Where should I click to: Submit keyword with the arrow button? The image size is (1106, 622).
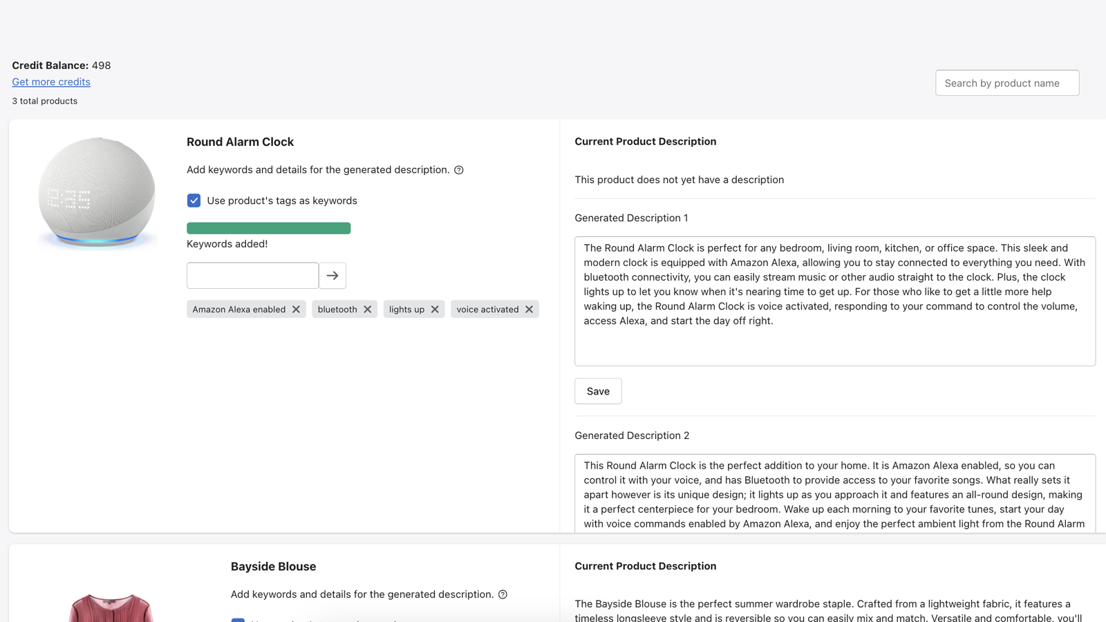pyautogui.click(x=332, y=276)
